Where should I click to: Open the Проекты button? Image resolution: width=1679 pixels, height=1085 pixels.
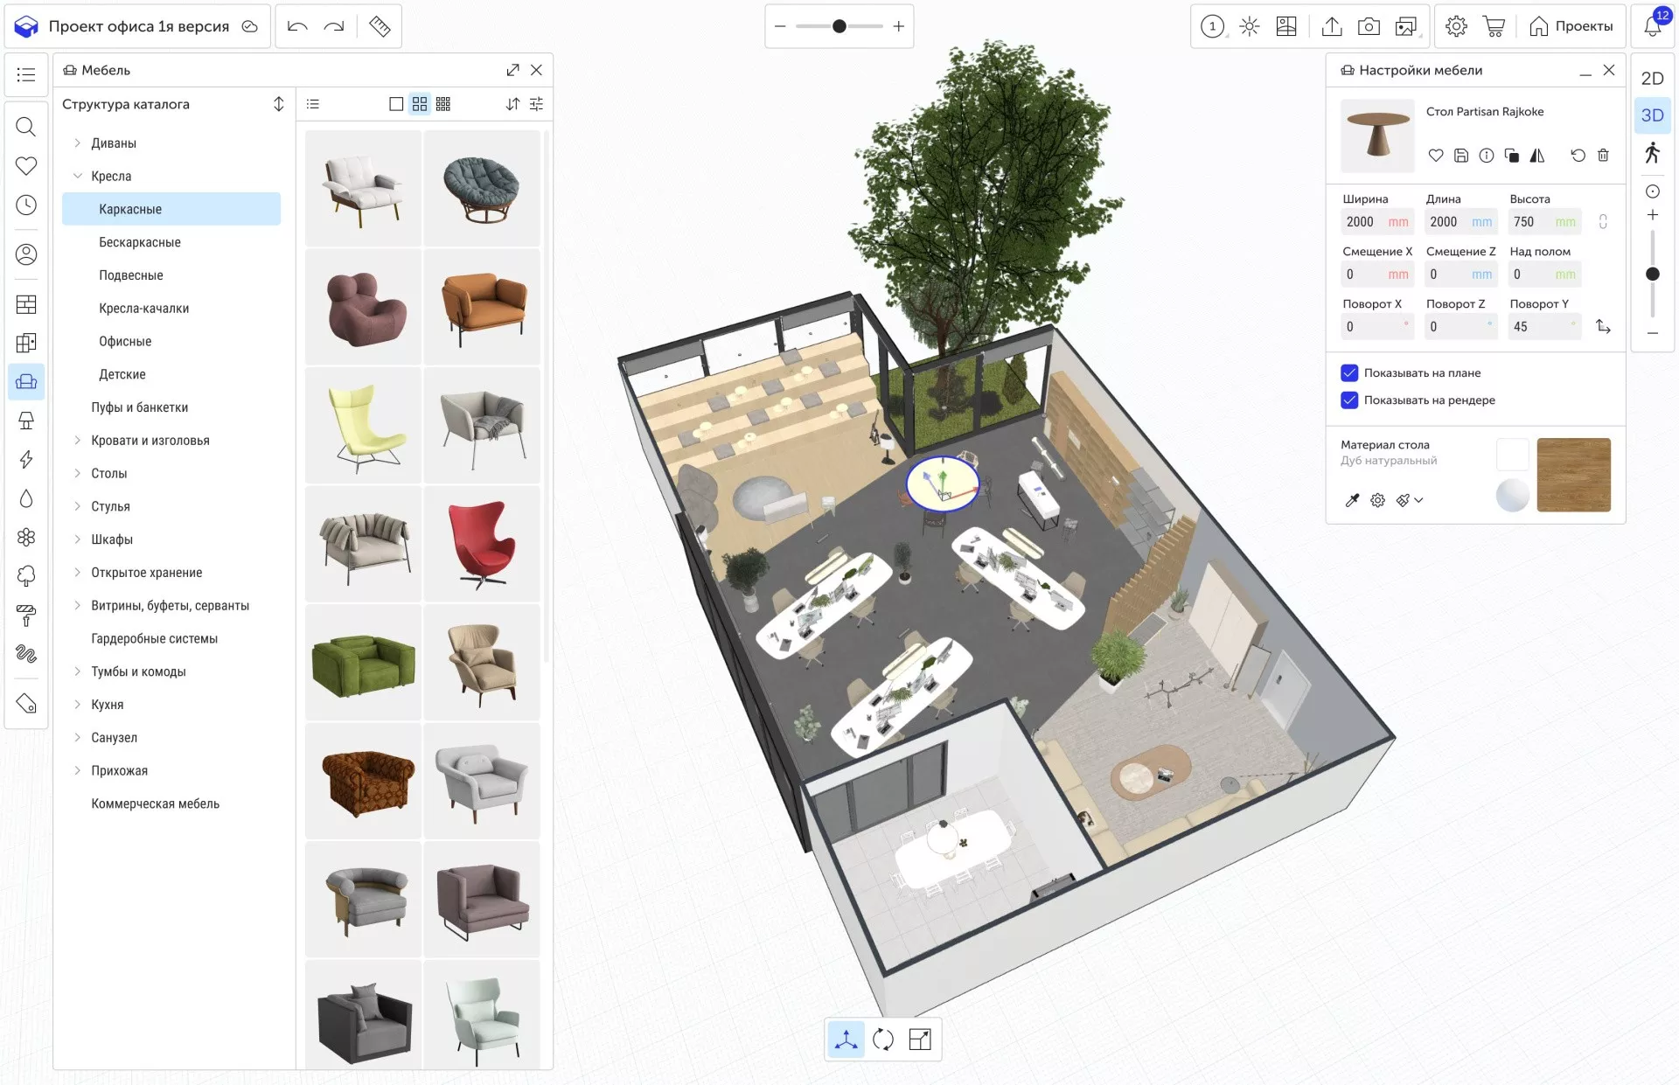1571,26
